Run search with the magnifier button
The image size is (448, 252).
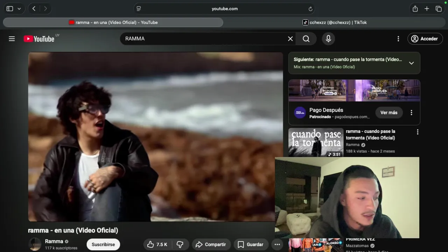pos(306,38)
